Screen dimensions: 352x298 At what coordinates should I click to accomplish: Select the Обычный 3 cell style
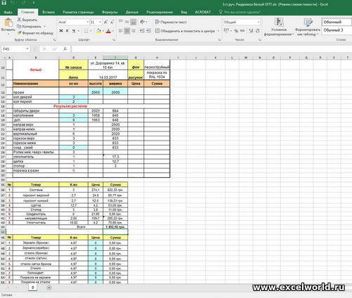334,30
